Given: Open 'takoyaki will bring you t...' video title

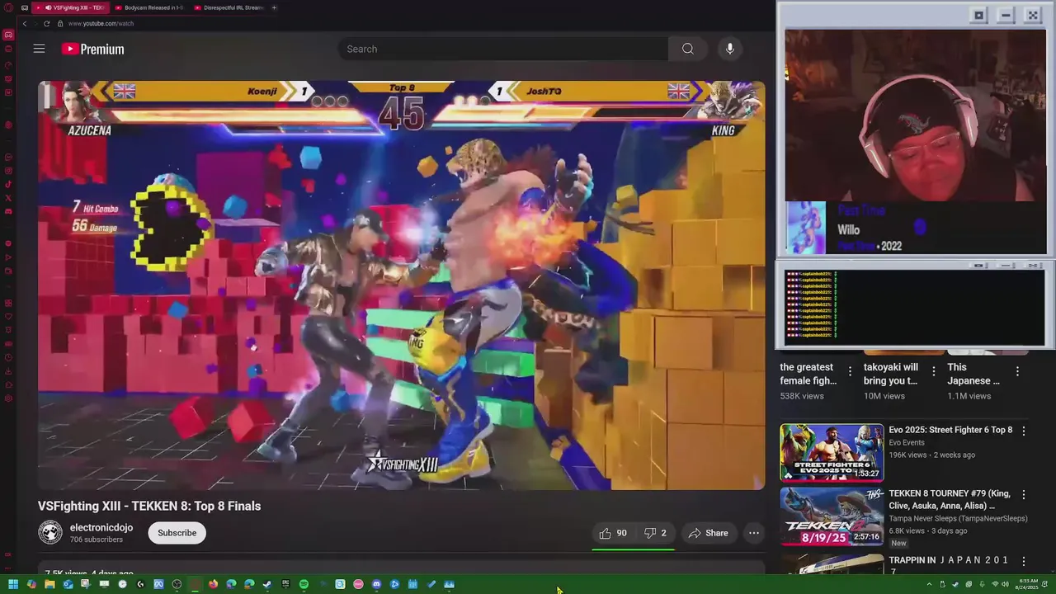Looking at the screenshot, I should [x=891, y=374].
